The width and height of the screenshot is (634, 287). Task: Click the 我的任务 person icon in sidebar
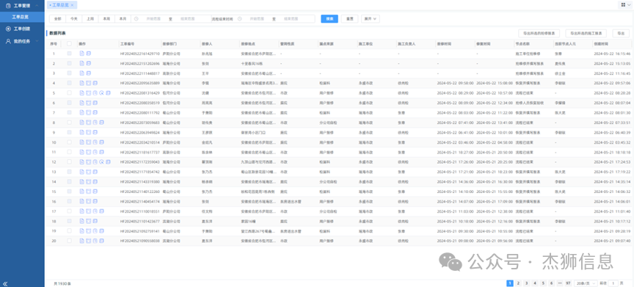[x=8, y=41]
